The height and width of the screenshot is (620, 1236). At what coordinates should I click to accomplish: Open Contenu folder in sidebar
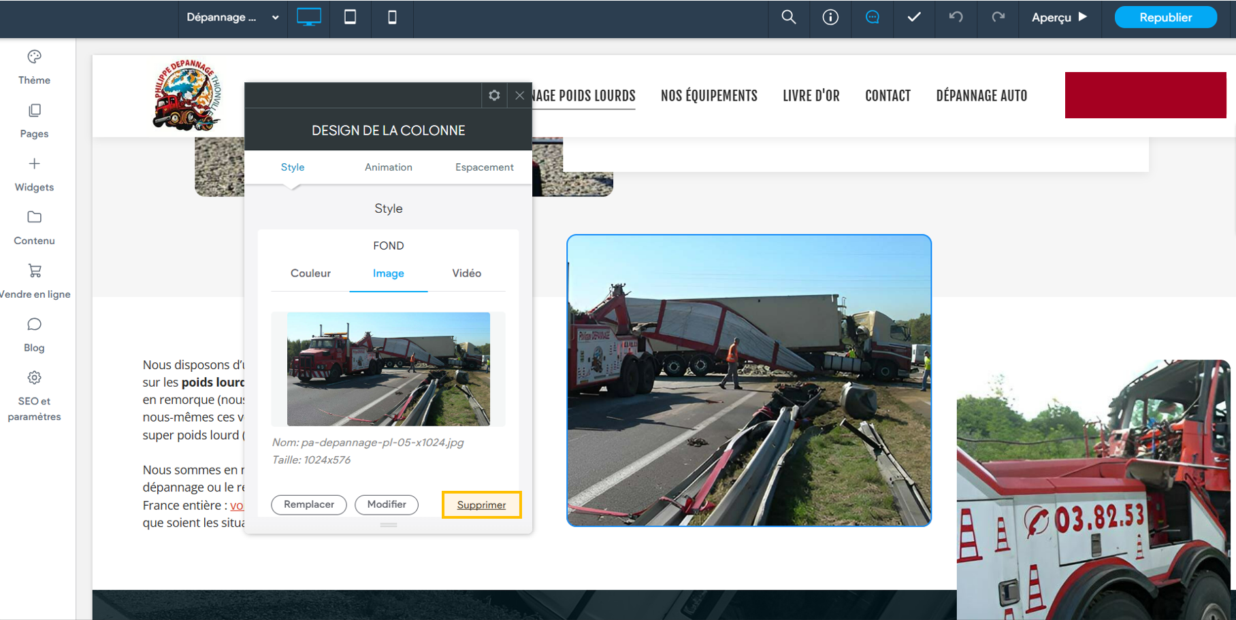click(34, 228)
